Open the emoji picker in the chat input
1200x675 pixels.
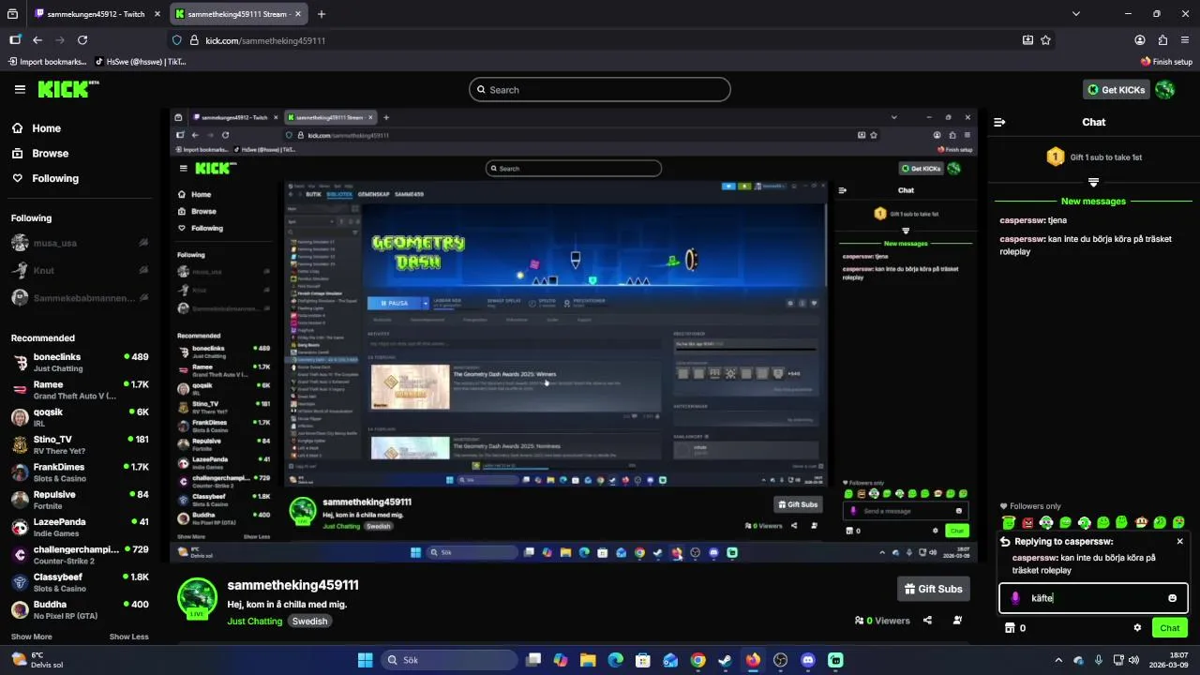point(1172,598)
